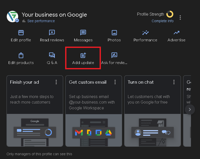Image resolution: width=200 pixels, height=159 pixels.
Task: Follow the See performance link
Action: [41, 21]
